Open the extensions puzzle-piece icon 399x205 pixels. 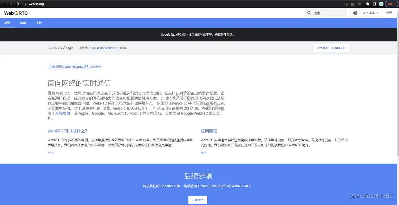(x=368, y=4)
